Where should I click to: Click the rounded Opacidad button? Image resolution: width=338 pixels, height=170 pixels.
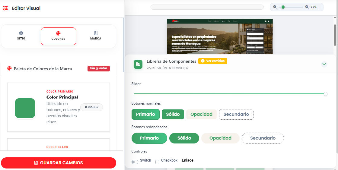point(220,138)
